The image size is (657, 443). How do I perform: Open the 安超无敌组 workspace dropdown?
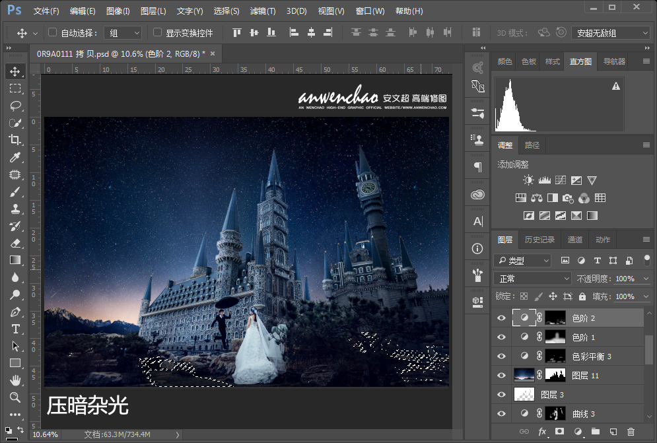pos(611,33)
